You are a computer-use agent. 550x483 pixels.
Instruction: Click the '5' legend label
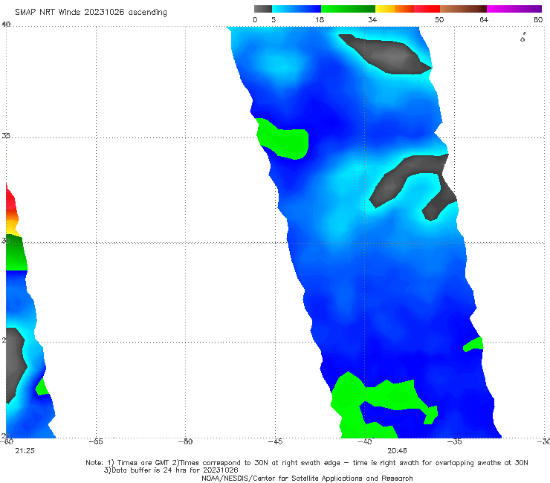tap(274, 19)
